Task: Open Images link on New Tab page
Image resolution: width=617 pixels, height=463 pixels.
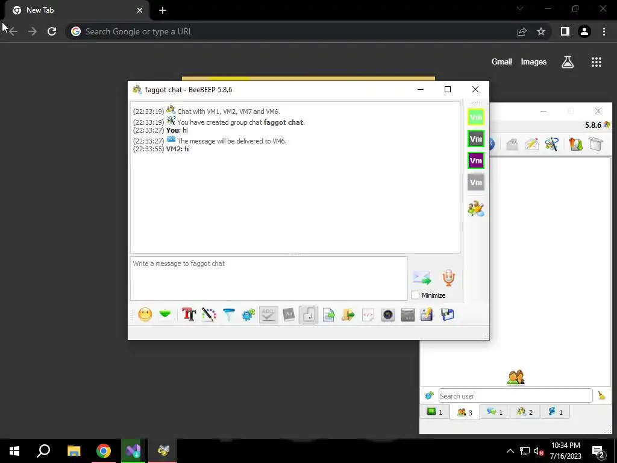Action: (534, 62)
